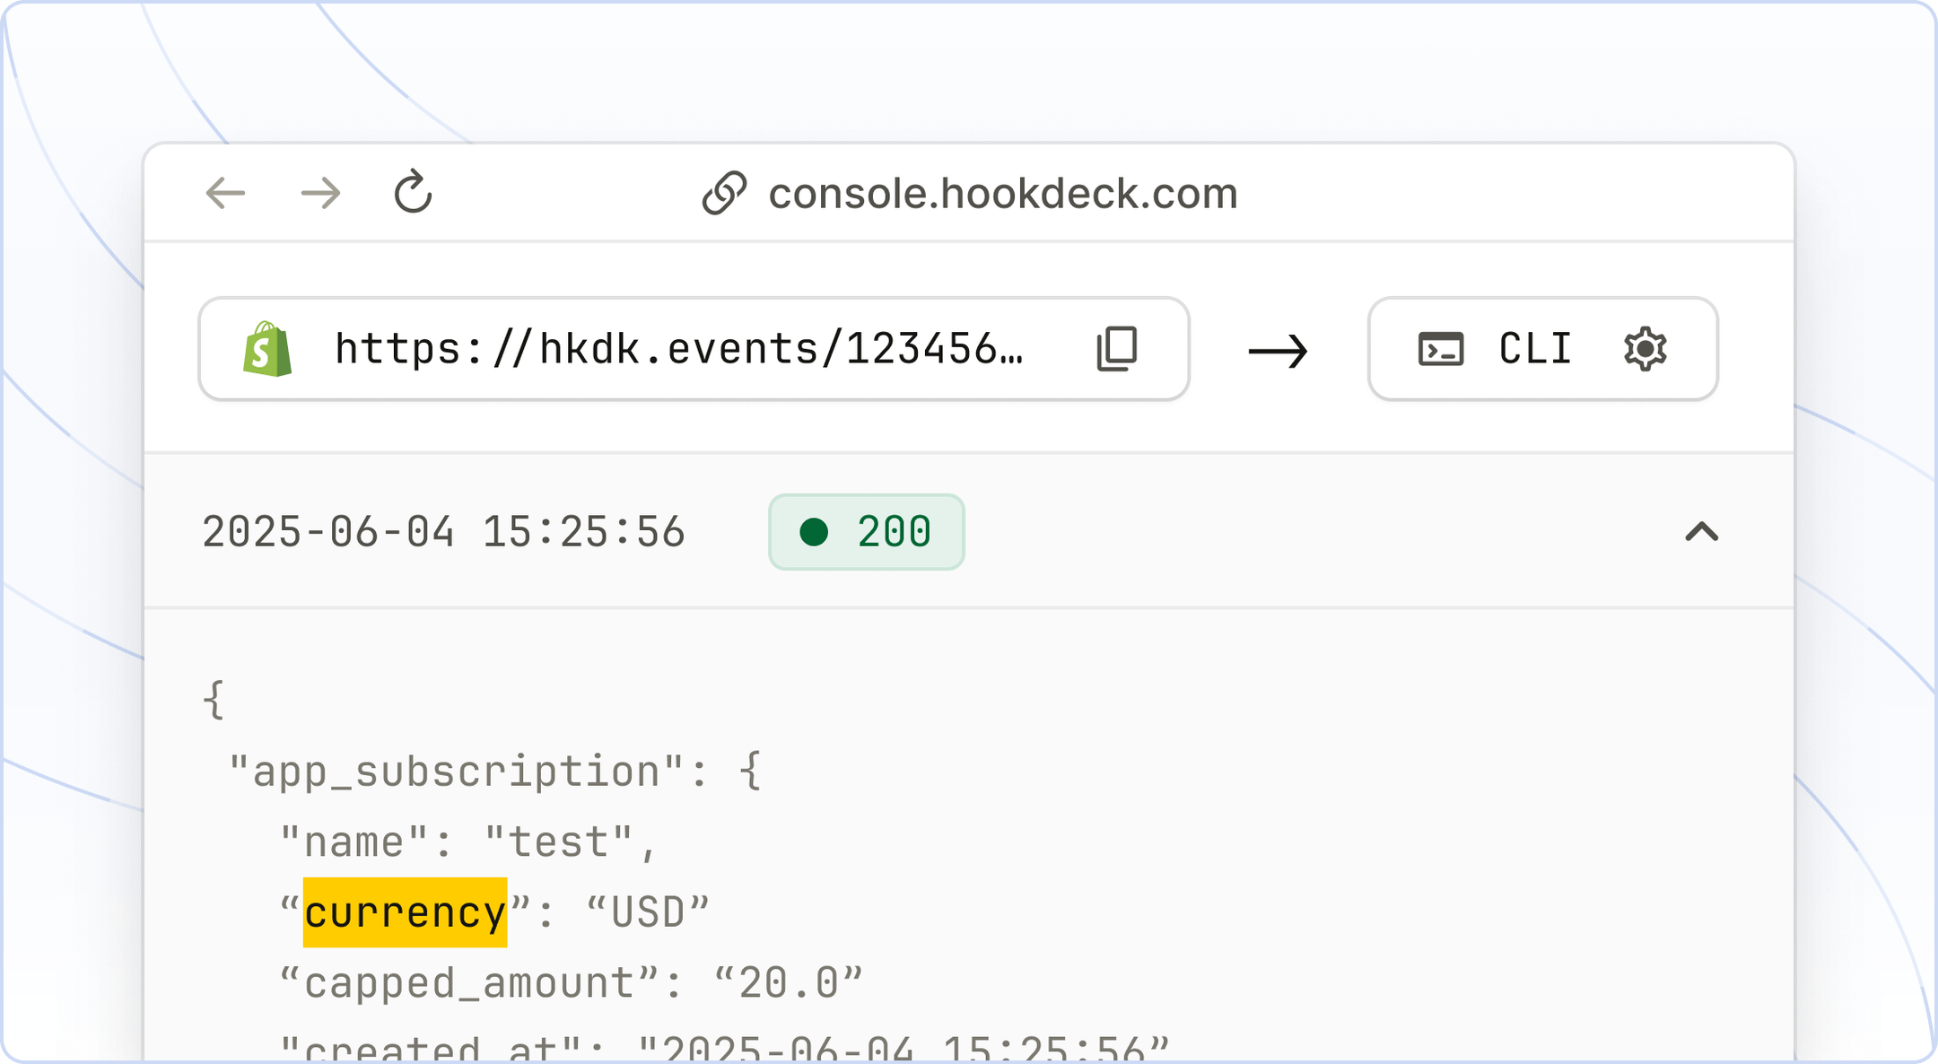Navigate forward with the right arrow
The width and height of the screenshot is (1938, 1064).
pos(321,192)
